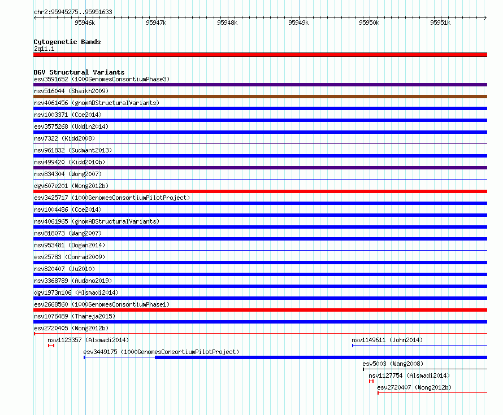This screenshot has width=503, height=415.
Task: Click the black esv5003 variant line
Action: (x=425, y=369)
